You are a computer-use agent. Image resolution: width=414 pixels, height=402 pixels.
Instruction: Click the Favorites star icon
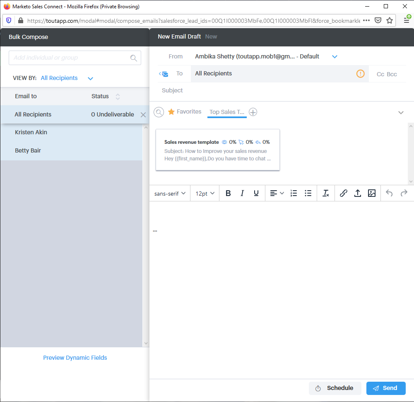pyautogui.click(x=171, y=112)
